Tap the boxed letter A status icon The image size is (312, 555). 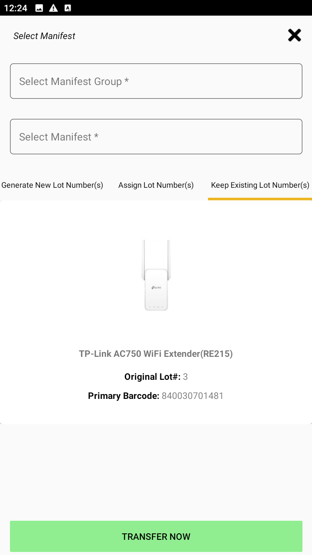point(68,8)
